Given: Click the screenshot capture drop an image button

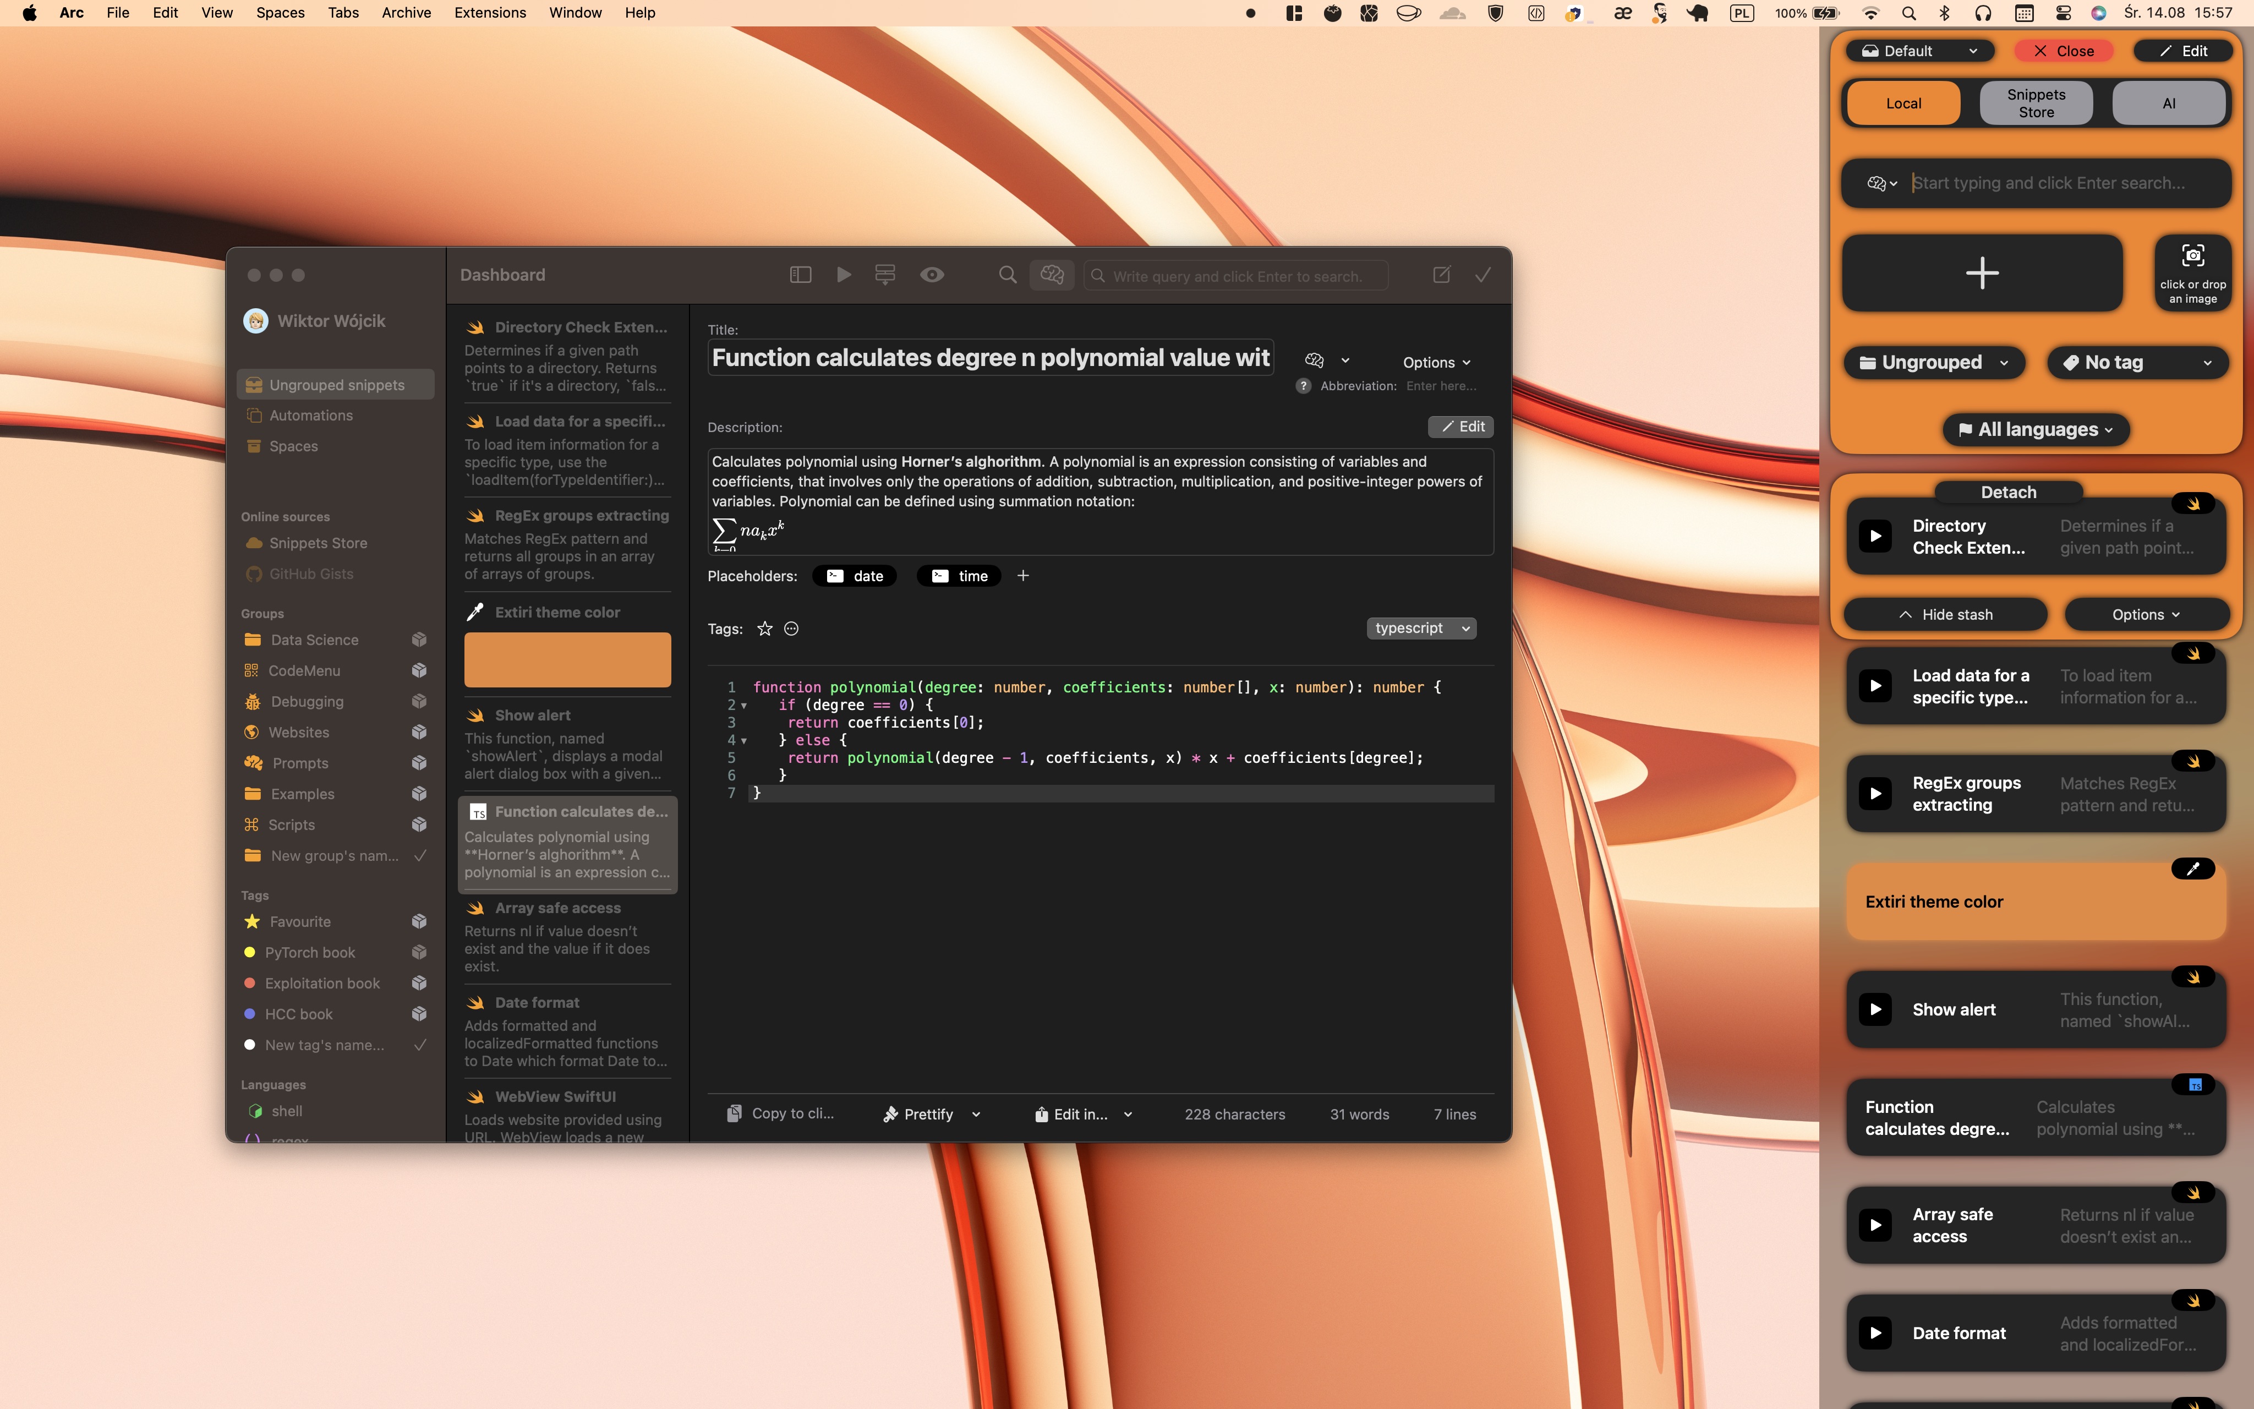Looking at the screenshot, I should click(2192, 273).
